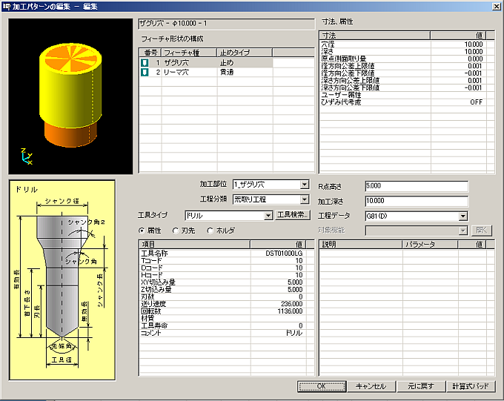This screenshot has height=401, width=504.
Task: Click the 3D counterbore model preview
Action: pos(70,96)
